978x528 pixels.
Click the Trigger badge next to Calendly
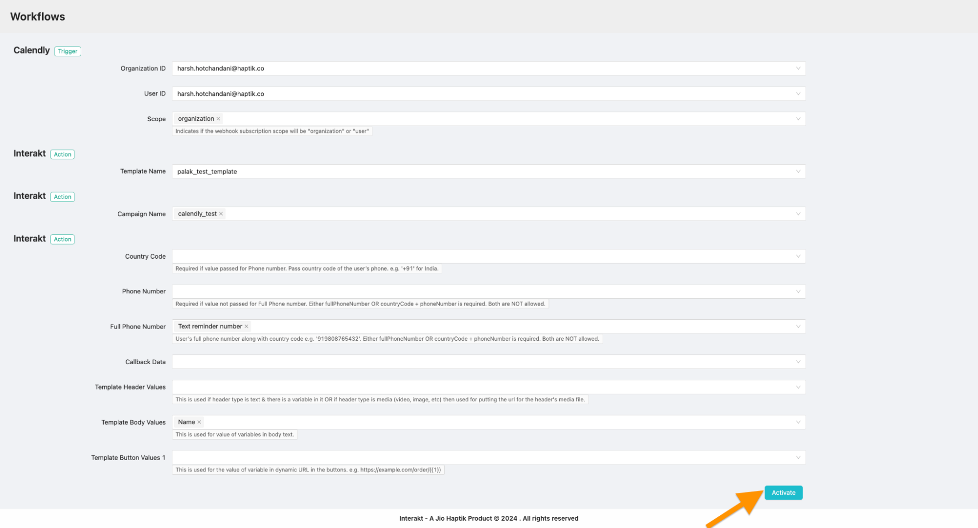coord(68,51)
